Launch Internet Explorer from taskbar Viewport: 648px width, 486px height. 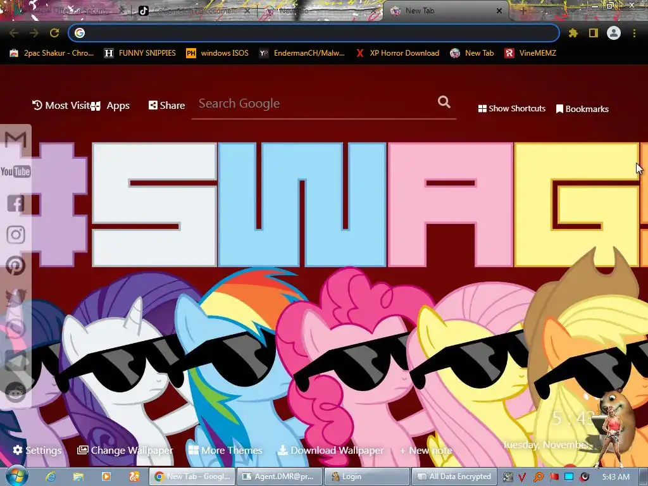pyautogui.click(x=51, y=477)
